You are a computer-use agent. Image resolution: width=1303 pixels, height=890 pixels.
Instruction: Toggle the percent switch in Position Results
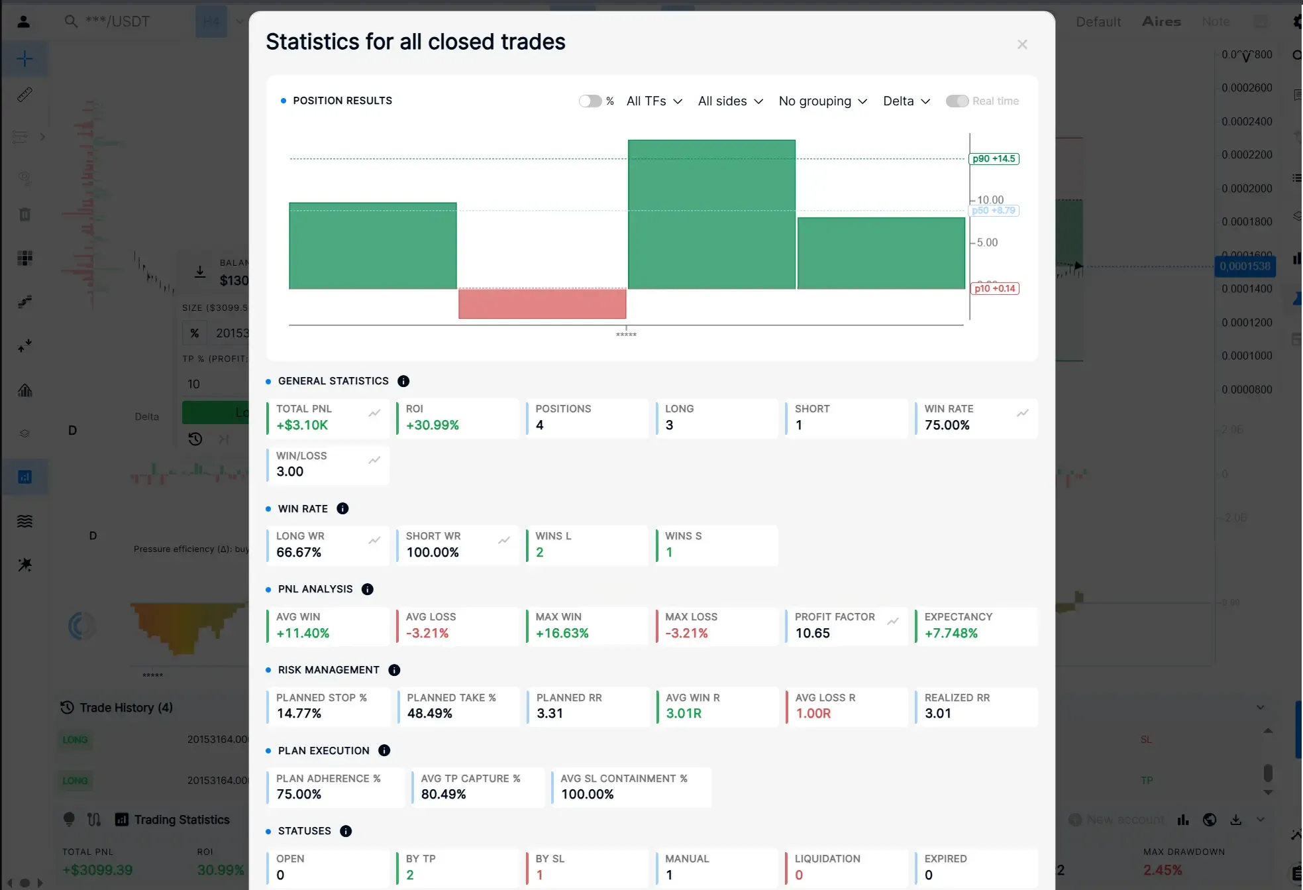(590, 101)
